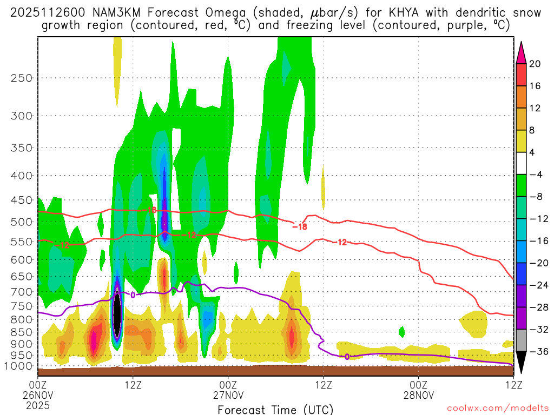The image size is (554, 415).
Task: Open the coolwx.com/modelts link
Action: click(x=498, y=409)
